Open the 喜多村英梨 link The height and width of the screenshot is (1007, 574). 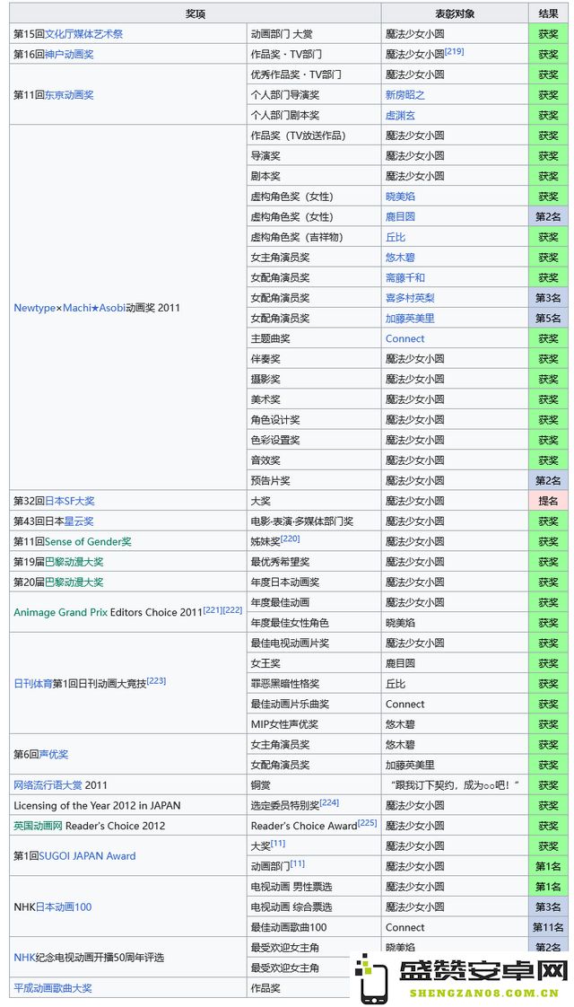(410, 298)
